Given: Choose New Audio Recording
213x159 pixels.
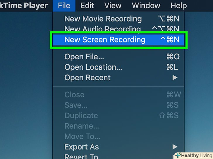Looking at the screenshot, I should pos(102,29).
